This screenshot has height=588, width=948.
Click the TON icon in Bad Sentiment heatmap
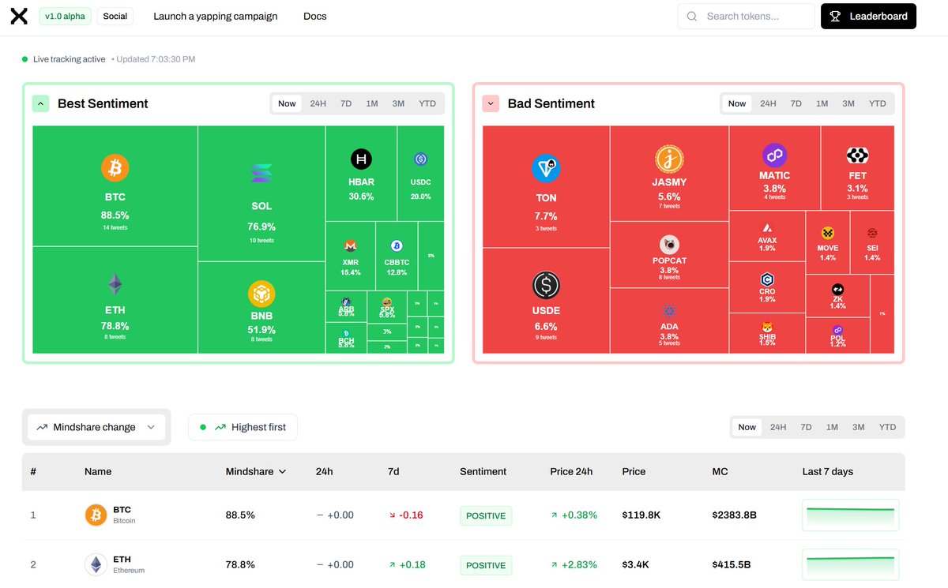point(546,168)
